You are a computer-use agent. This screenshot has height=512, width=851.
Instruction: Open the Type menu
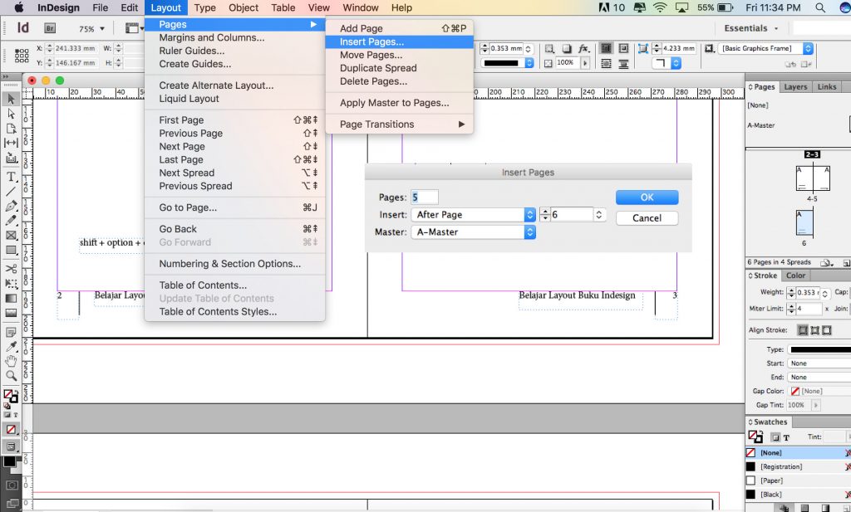204,7
